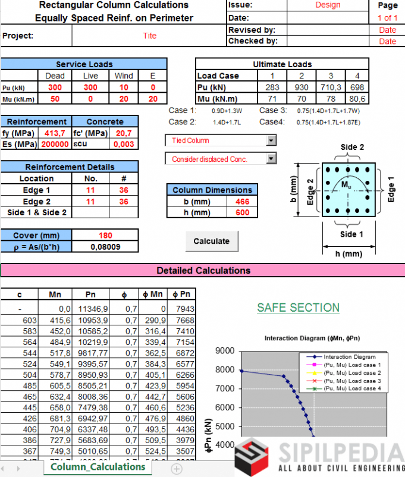Viewport: 405px width, 477px height.
Task: Click the add new sheet plus icon
Action: pyautogui.click(x=176, y=468)
